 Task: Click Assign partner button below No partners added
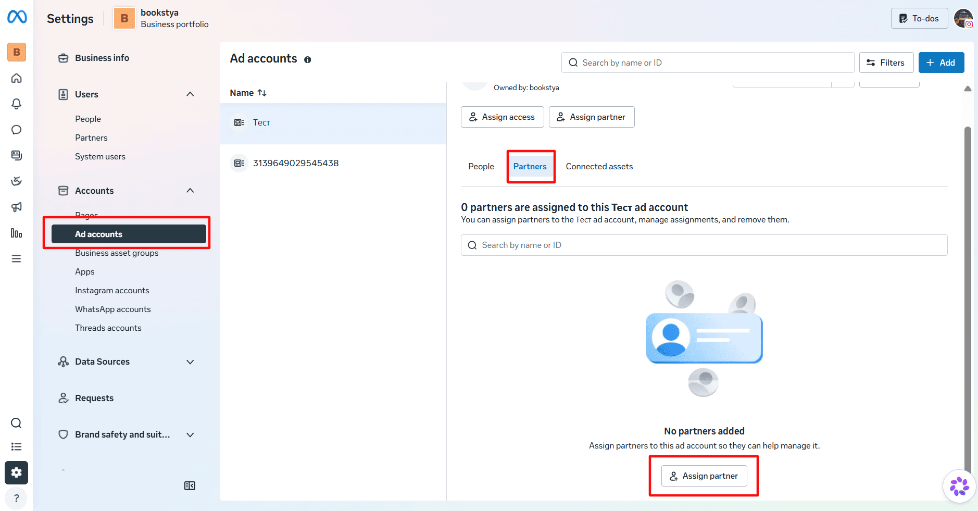(704, 476)
